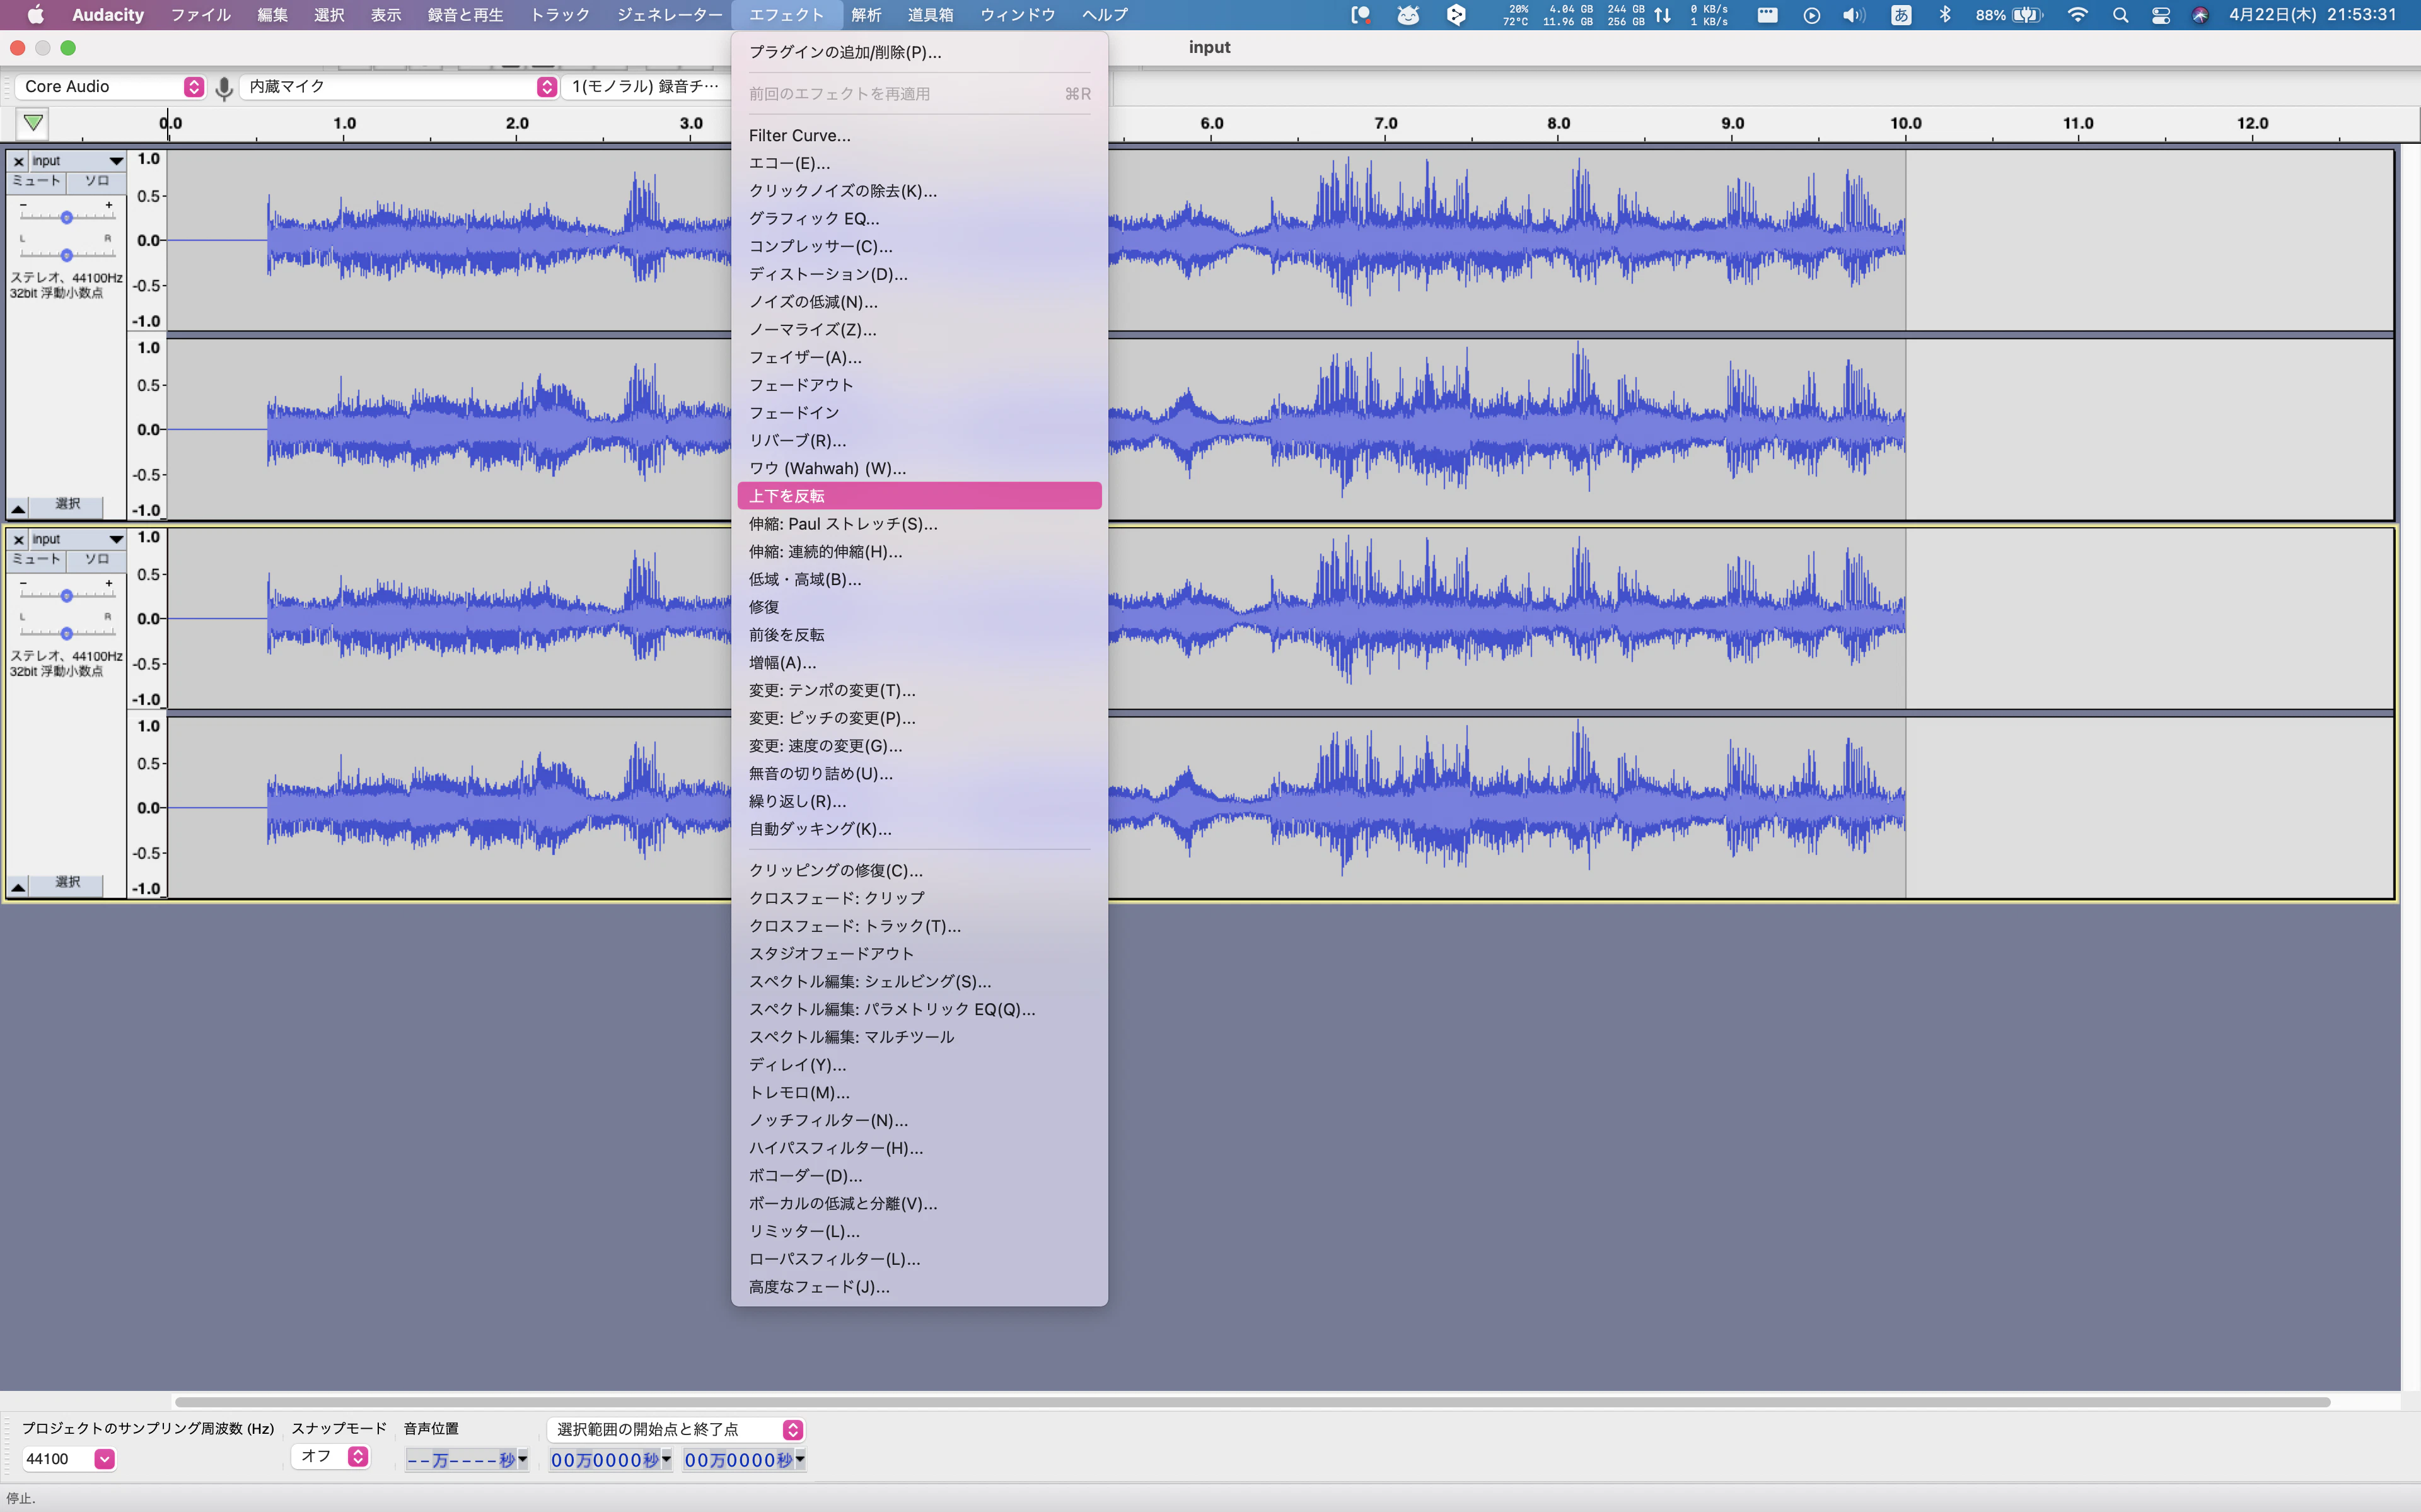Image resolution: width=2421 pixels, height=1512 pixels.
Task: Click the green timeline playhead options triangle
Action: (33, 123)
